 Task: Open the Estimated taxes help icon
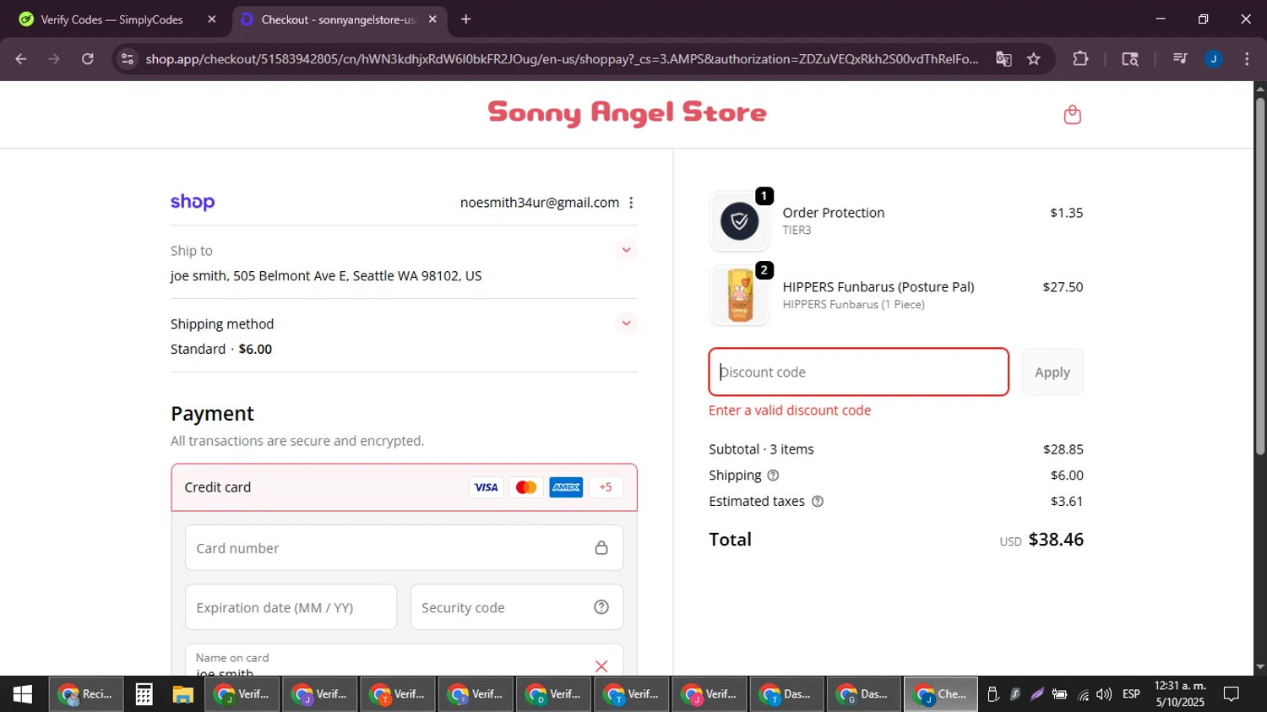(818, 502)
